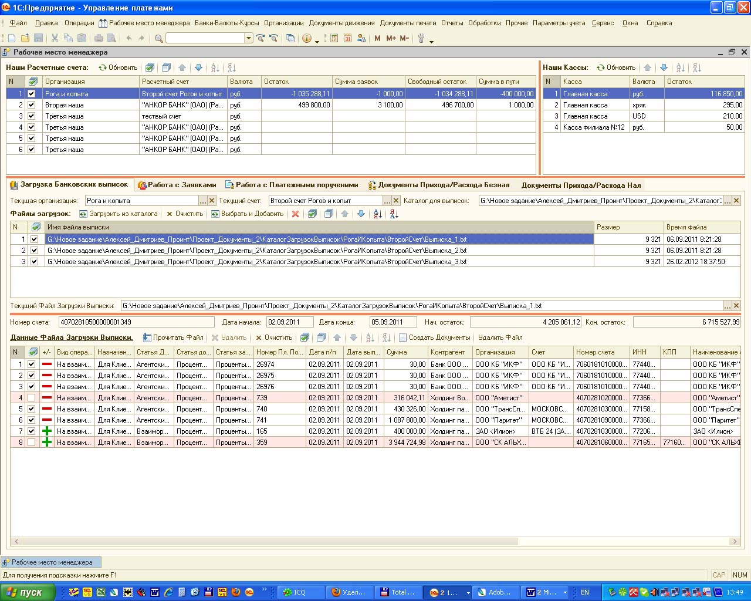Click the red X delete icon in Файлы загрузок

pos(295,214)
